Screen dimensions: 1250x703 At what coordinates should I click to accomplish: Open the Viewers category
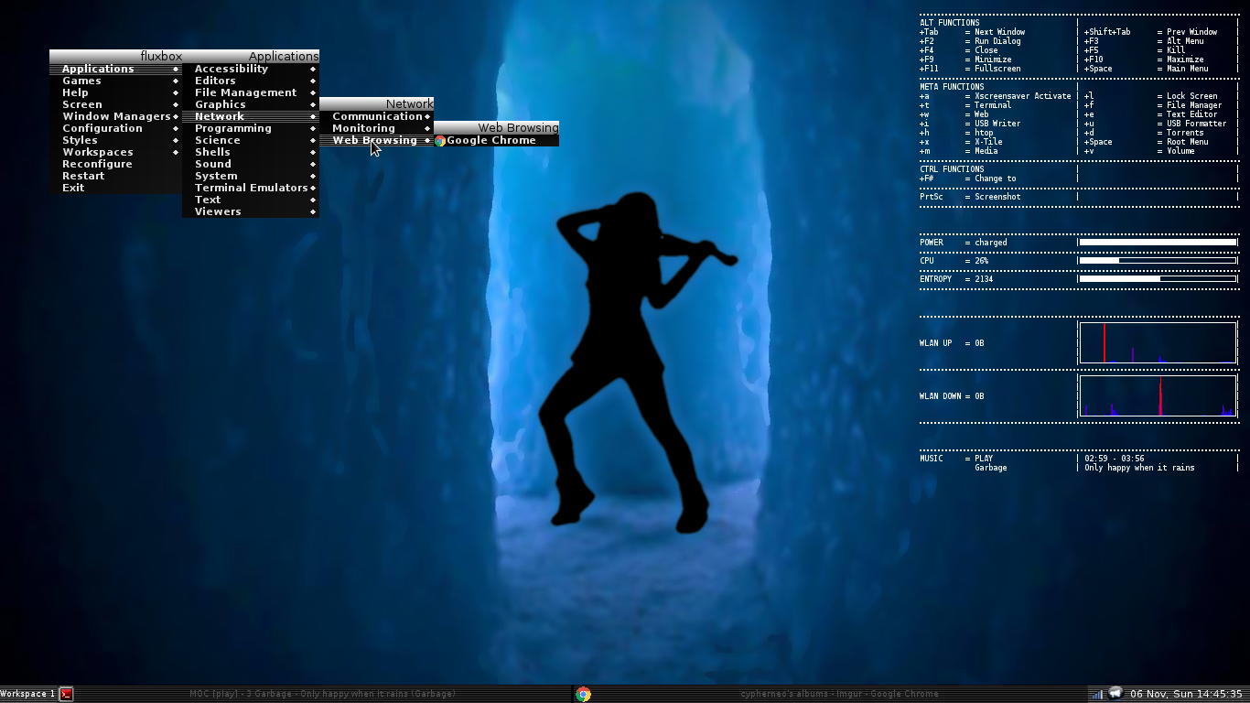coord(251,212)
